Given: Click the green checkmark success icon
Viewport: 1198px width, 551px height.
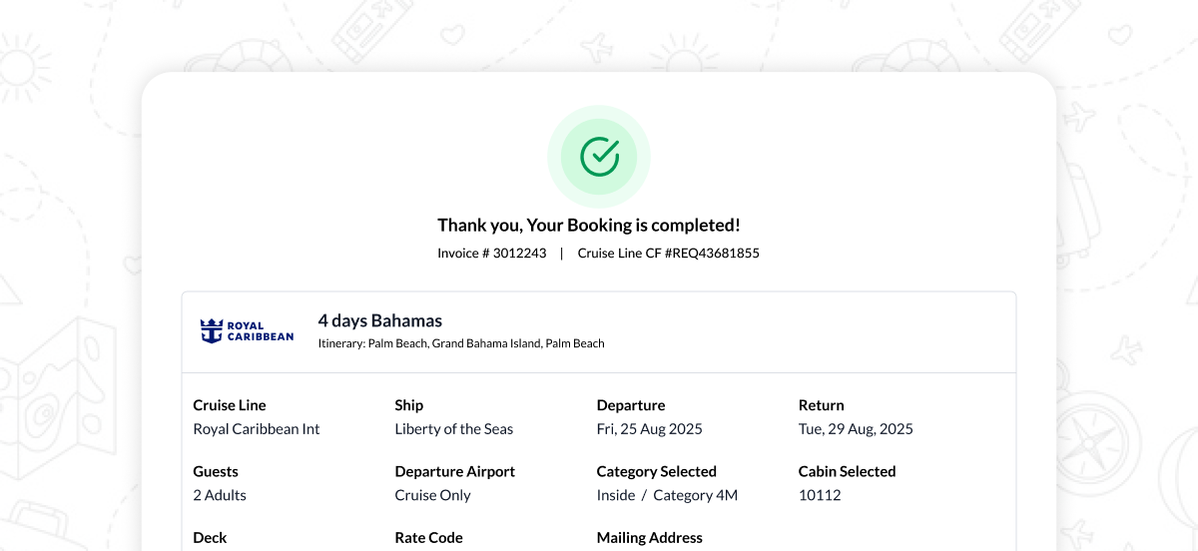Looking at the screenshot, I should pyautogui.click(x=599, y=157).
